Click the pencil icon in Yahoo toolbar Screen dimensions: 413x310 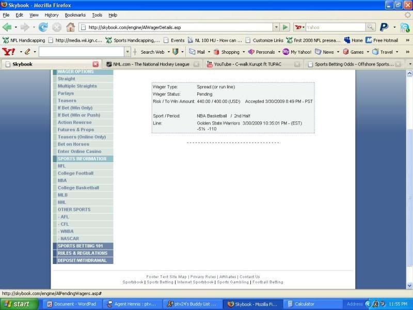coord(27,52)
